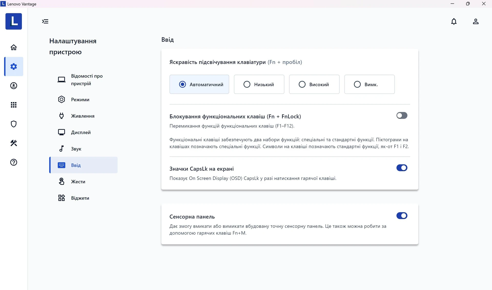492x290 pixels.
Task: Click the Ввід page heading
Action: (168, 40)
